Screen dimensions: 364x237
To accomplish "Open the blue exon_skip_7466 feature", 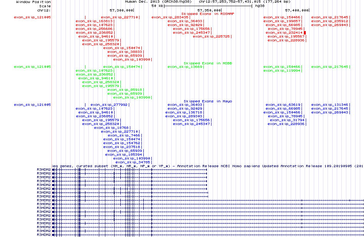I will point(124,135).
